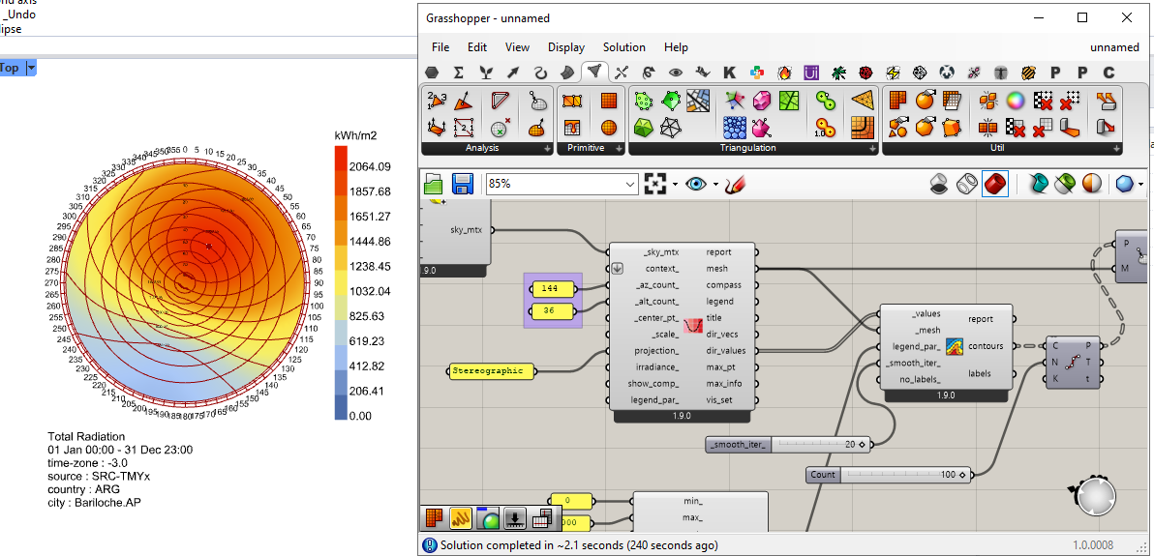Viewport: 1154px width, 556px height.
Task: Click the _smooth_iter_ slider track
Action: pyautogui.click(x=808, y=445)
